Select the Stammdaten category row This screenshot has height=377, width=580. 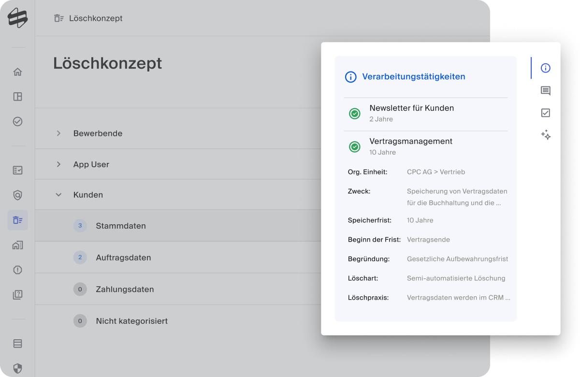coord(178,226)
